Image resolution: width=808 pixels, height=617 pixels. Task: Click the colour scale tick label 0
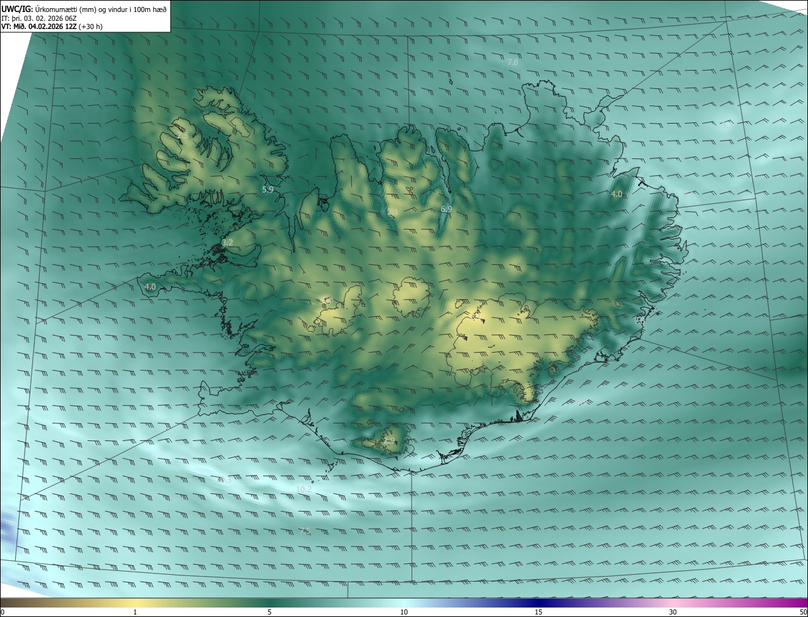(x=2, y=612)
